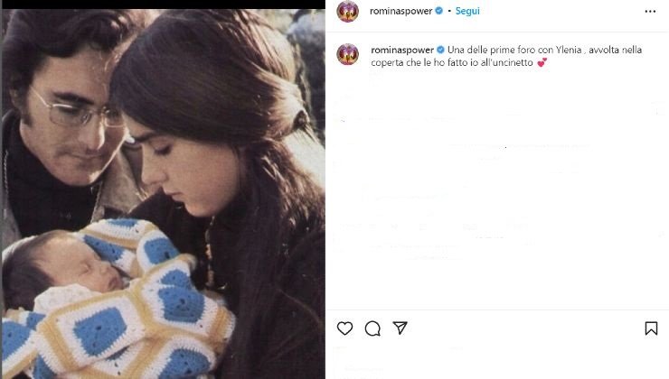The image size is (669, 379).
Task: Click the profile avatar in the post header
Action: (347, 12)
